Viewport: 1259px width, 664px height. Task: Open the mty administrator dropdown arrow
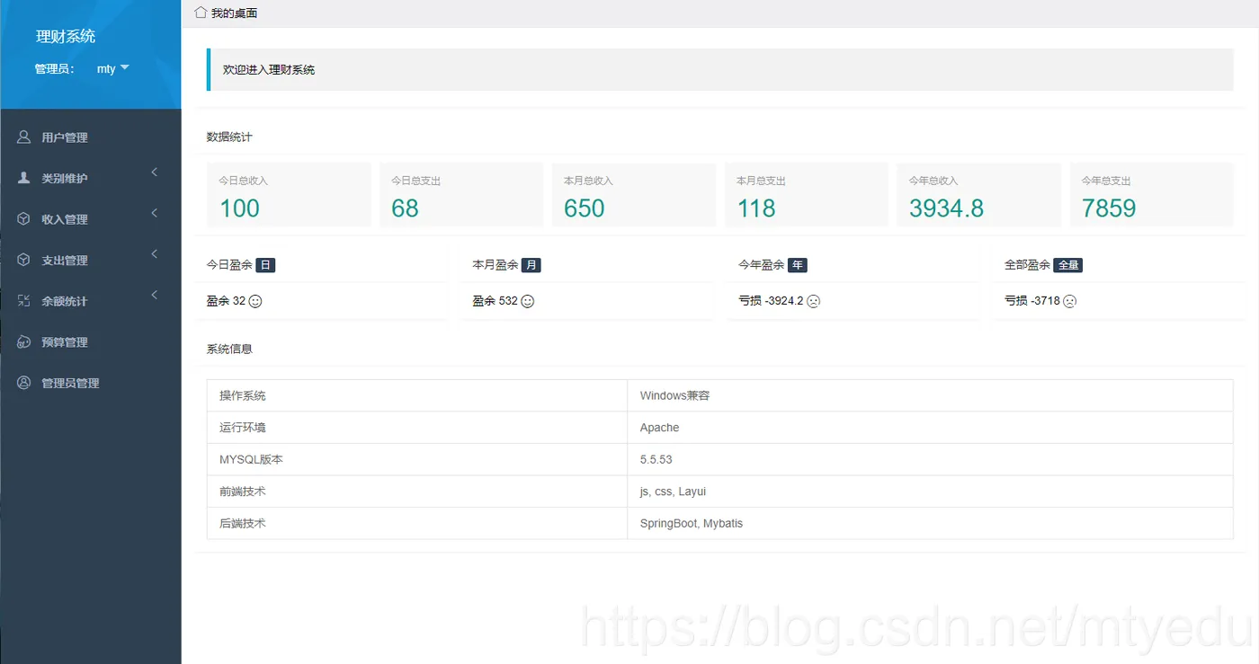(125, 68)
